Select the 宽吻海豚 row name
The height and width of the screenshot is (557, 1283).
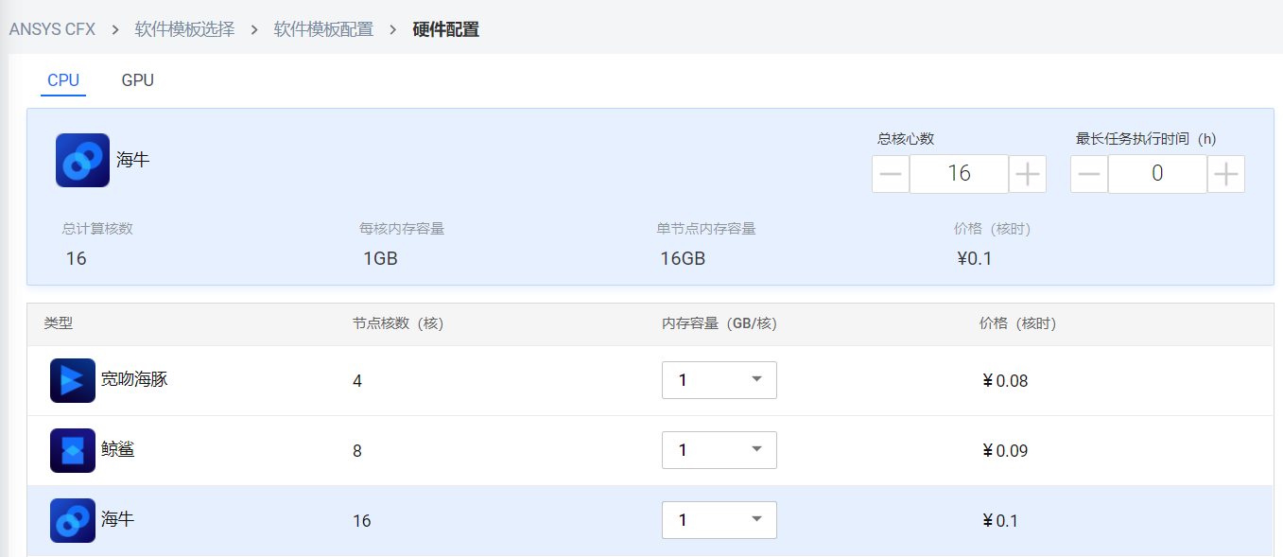pos(134,380)
